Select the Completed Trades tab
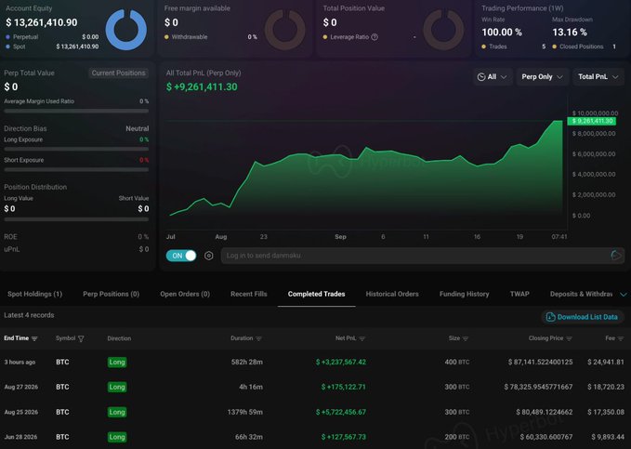 coord(316,294)
